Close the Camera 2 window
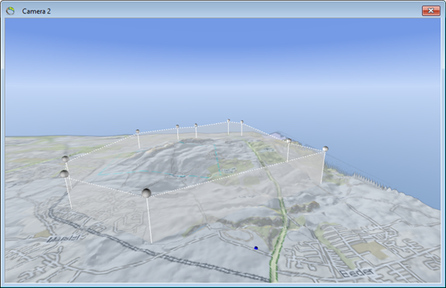 tap(431, 11)
